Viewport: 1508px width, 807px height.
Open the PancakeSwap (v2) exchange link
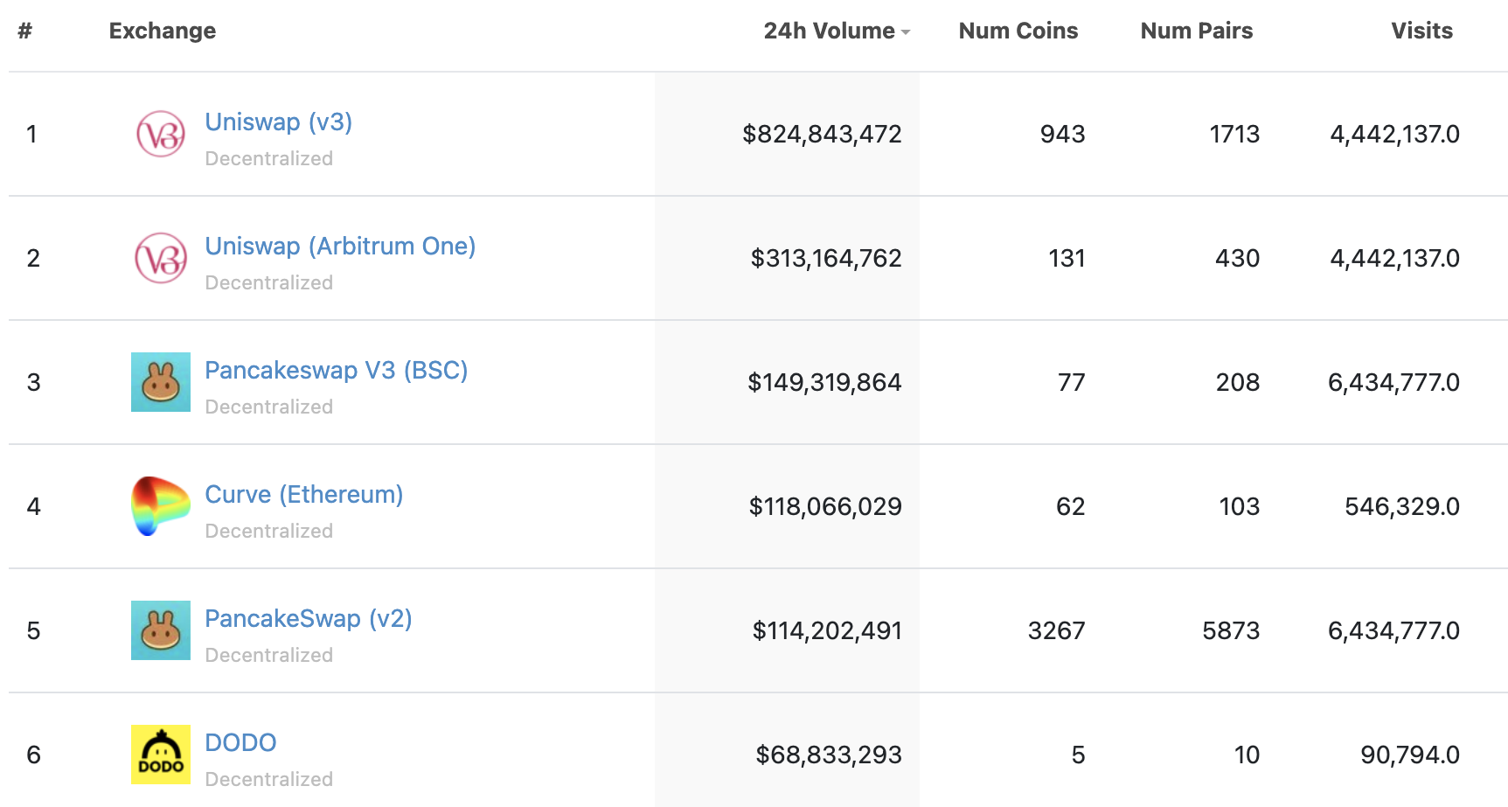pyautogui.click(x=308, y=618)
